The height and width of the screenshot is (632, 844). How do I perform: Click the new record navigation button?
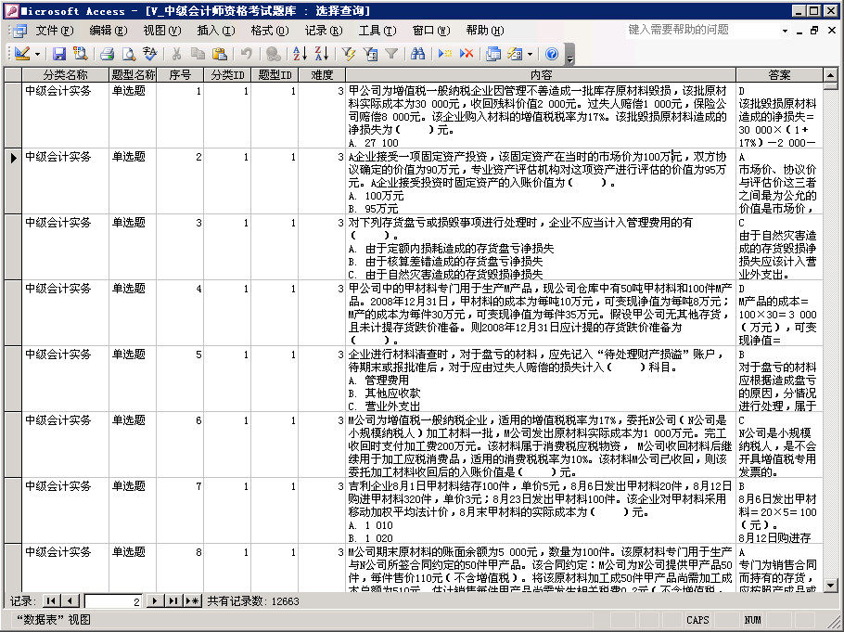[x=193, y=600]
